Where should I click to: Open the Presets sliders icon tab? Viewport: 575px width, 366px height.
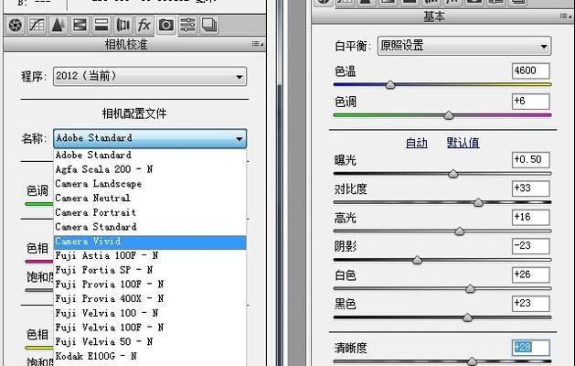(187, 26)
